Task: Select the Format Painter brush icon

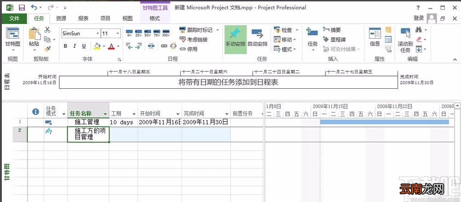Action: (x=47, y=49)
